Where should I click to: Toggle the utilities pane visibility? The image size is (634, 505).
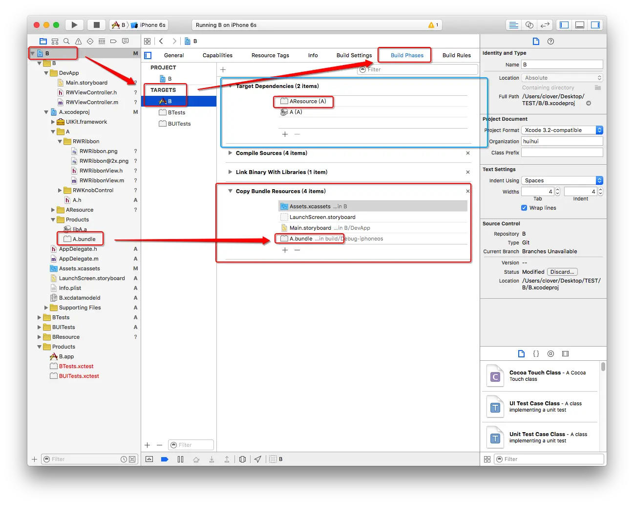(595, 25)
